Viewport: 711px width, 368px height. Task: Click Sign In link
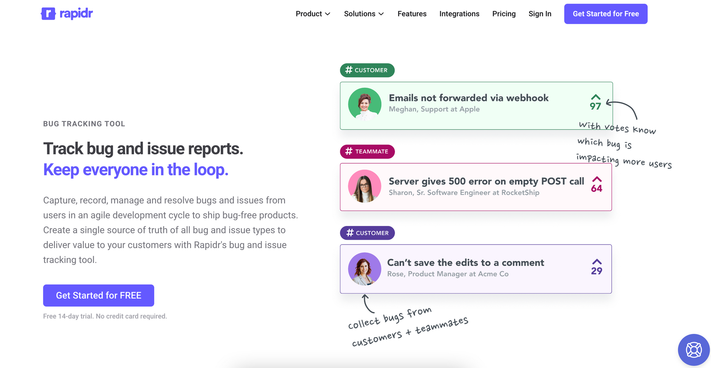click(540, 14)
